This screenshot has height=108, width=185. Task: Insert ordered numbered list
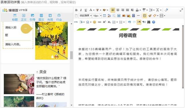coord(114,22)
